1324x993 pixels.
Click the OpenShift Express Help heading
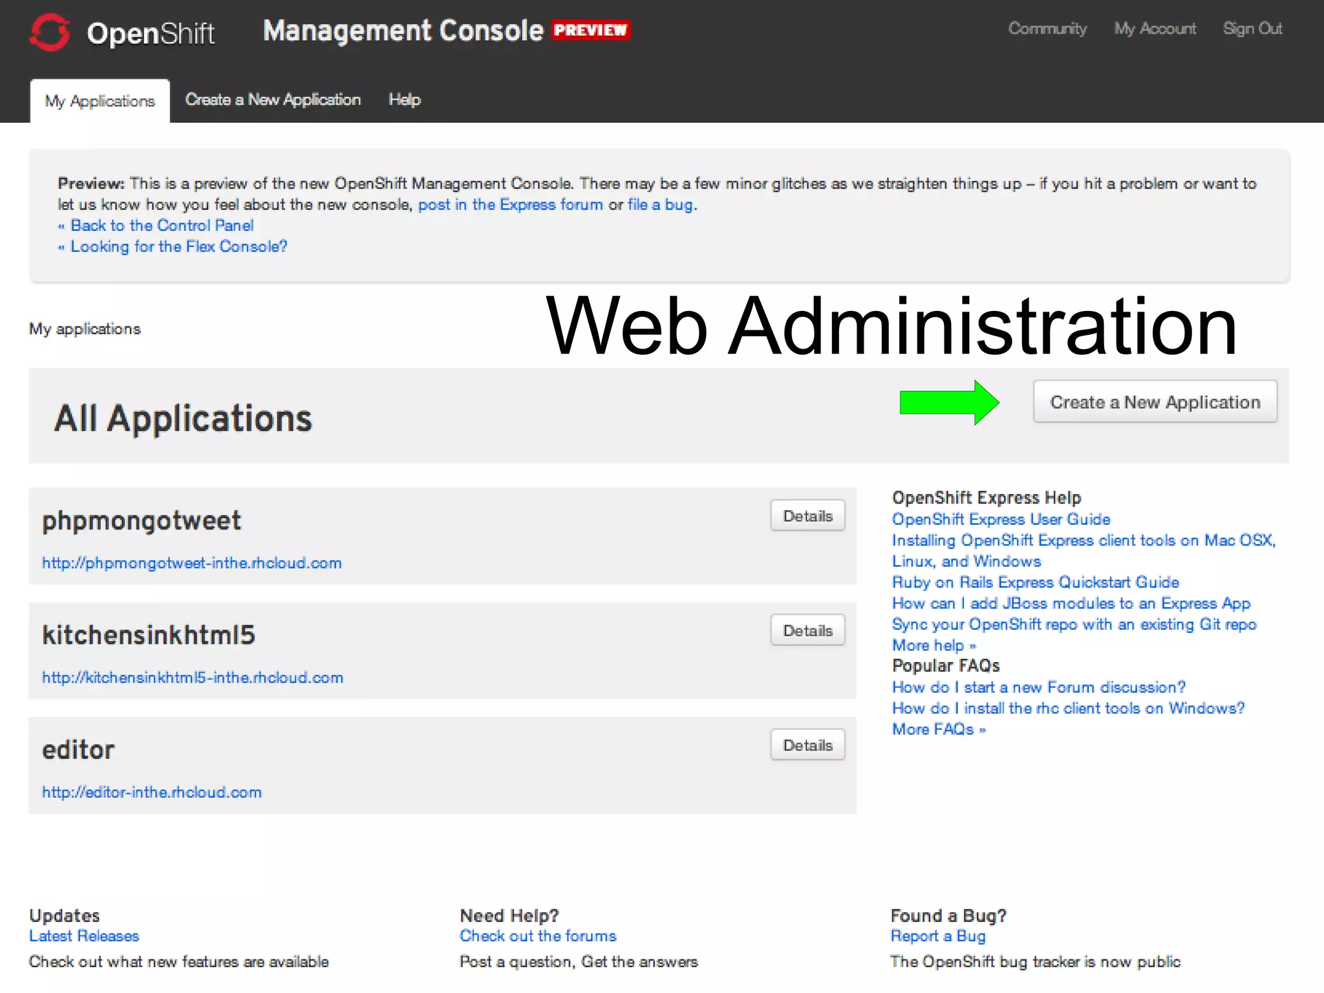point(987,497)
